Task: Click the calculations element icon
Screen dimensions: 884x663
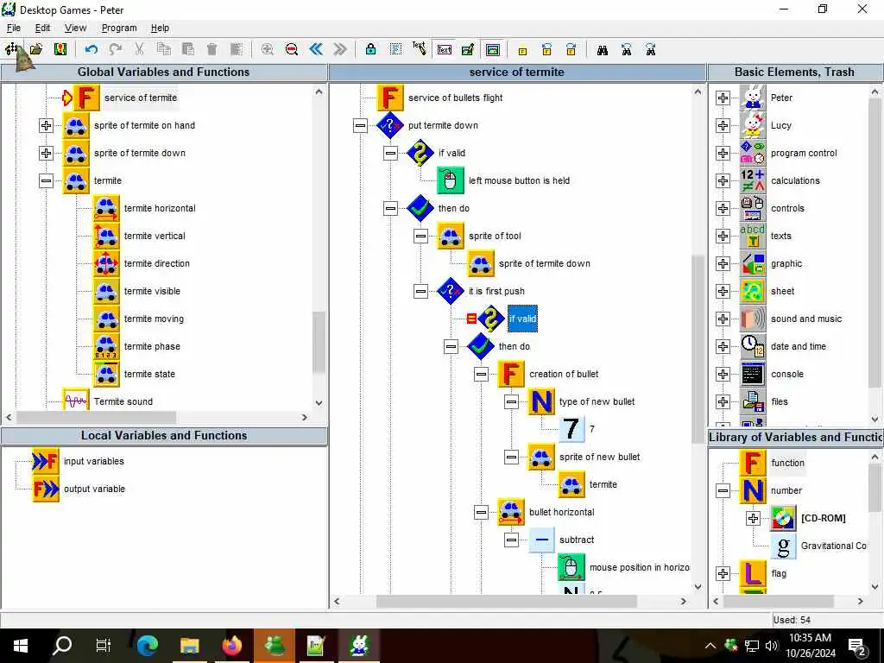Action: coord(753,180)
